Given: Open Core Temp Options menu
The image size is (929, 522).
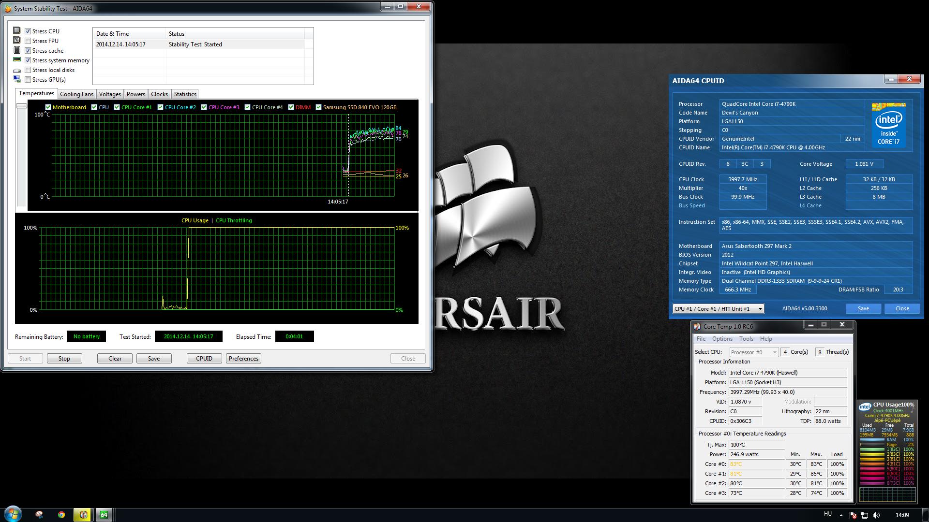Looking at the screenshot, I should [722, 339].
